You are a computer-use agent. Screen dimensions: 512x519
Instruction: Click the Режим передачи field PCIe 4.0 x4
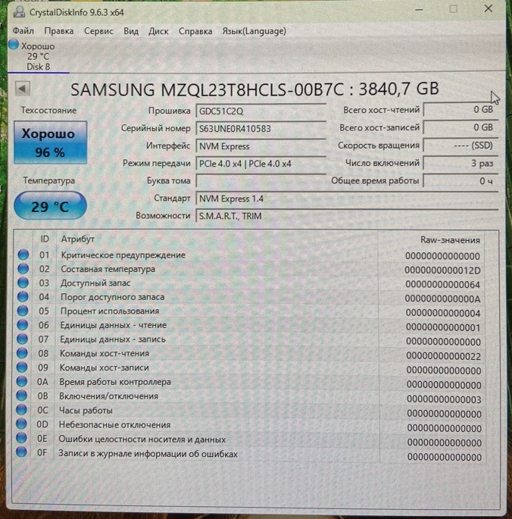point(261,164)
